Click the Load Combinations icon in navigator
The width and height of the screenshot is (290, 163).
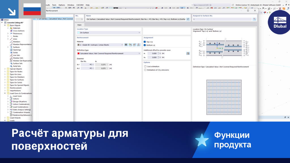11,107
